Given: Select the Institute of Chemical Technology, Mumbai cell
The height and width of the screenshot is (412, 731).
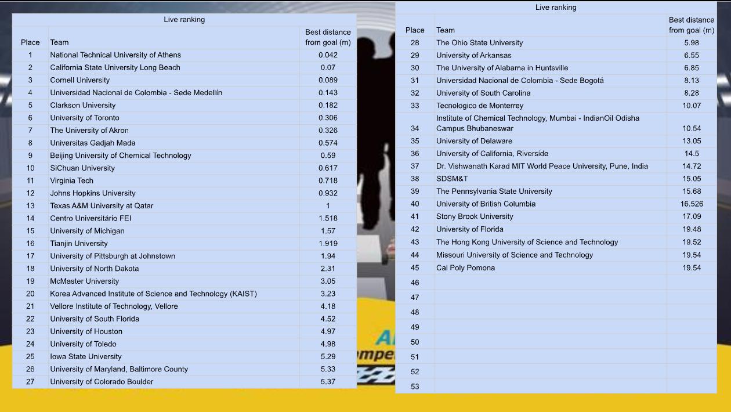Looking at the screenshot, I should point(538,123).
